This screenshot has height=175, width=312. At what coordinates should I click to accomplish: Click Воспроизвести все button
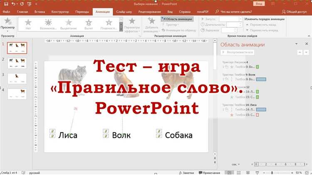tap(238, 52)
